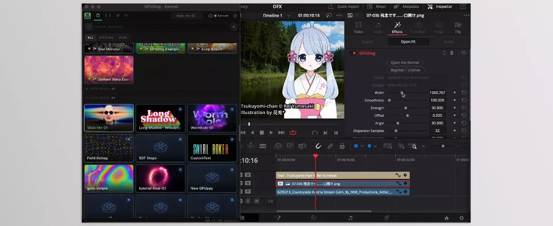Solo audio track with S button
Screen dimensions: 553x226
point(248,201)
